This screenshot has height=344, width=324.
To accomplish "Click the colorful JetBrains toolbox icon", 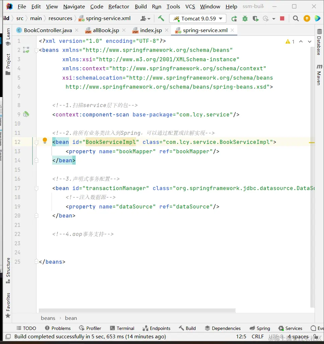I will tap(317, 18).
